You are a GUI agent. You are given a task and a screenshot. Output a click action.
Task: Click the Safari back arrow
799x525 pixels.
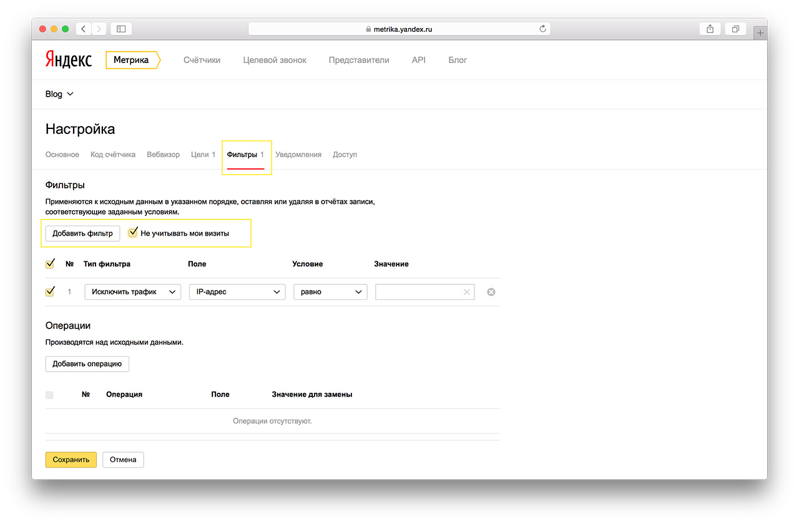pos(84,29)
